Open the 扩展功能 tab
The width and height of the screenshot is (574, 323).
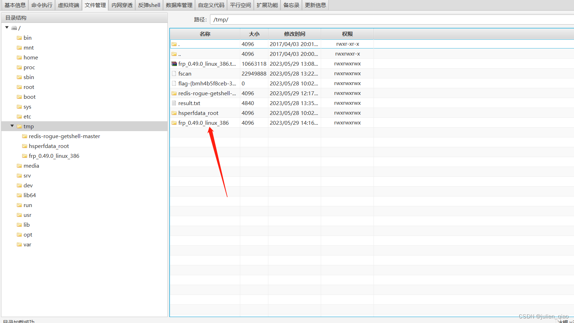267,5
